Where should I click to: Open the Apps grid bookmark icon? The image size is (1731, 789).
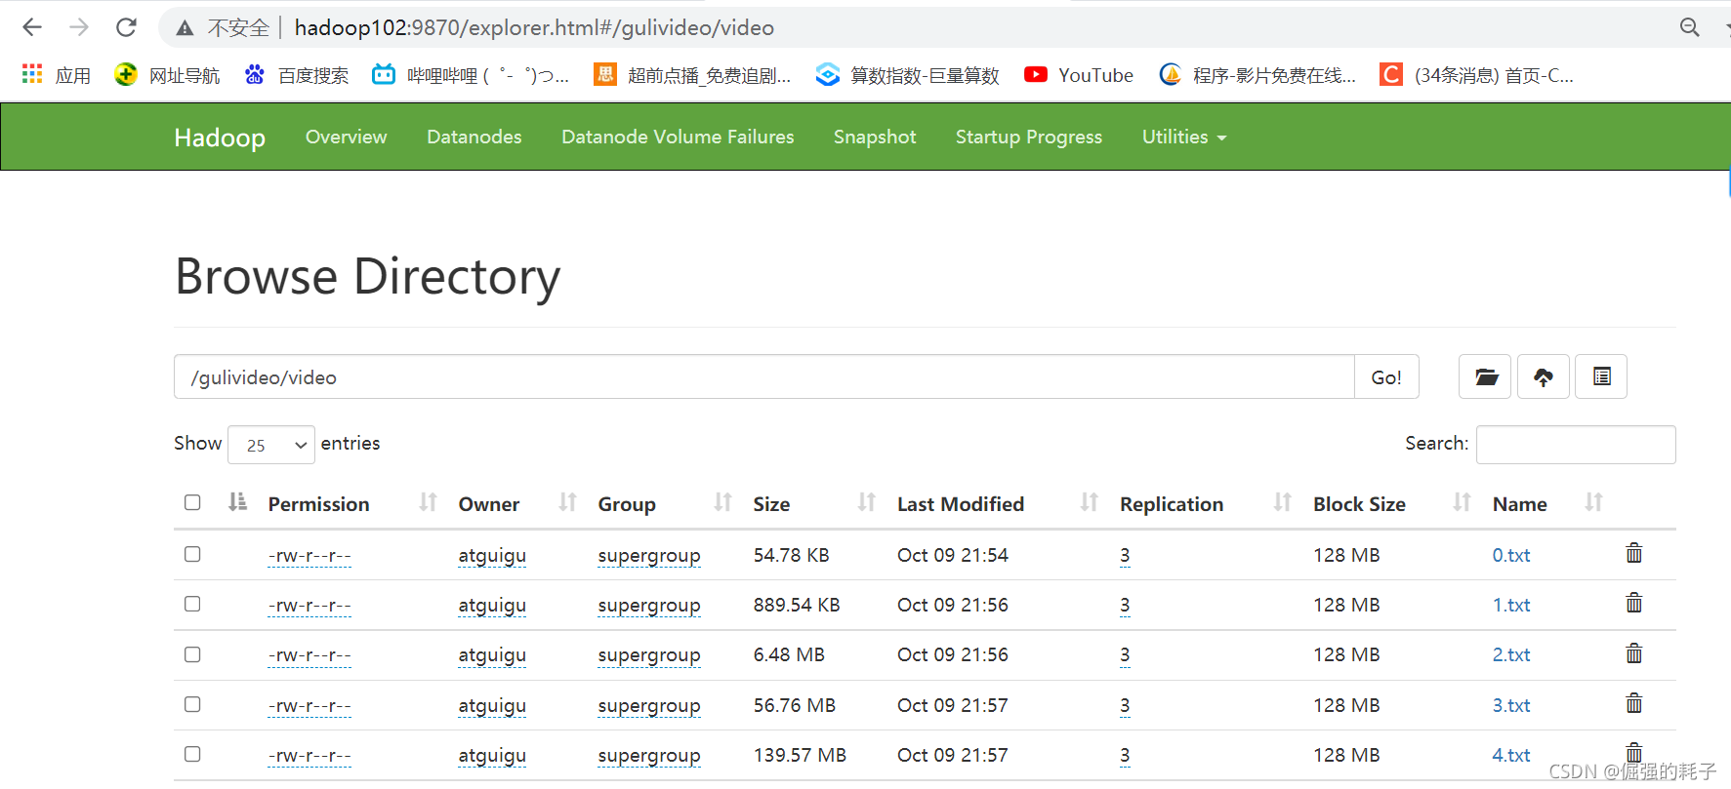click(x=32, y=74)
